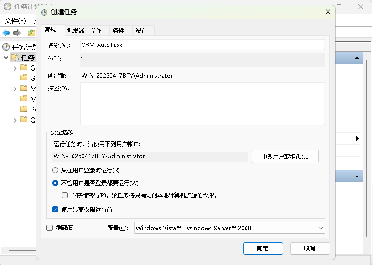This screenshot has width=373, height=265.
Task: Select the Task Scheduler root clock icon
Action: [x=6, y=47]
